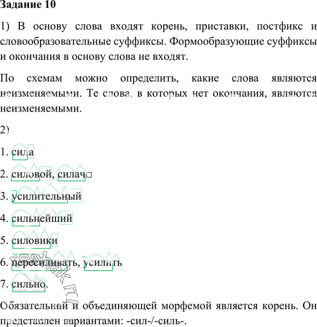
Task: Click the word "Обязательной" in the final paragraph
Action: click(34, 306)
